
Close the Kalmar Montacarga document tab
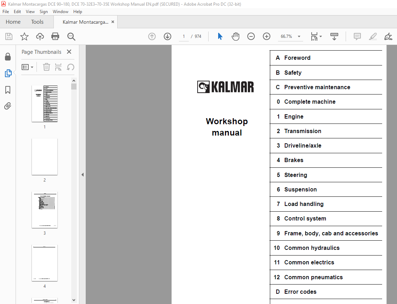pos(113,22)
